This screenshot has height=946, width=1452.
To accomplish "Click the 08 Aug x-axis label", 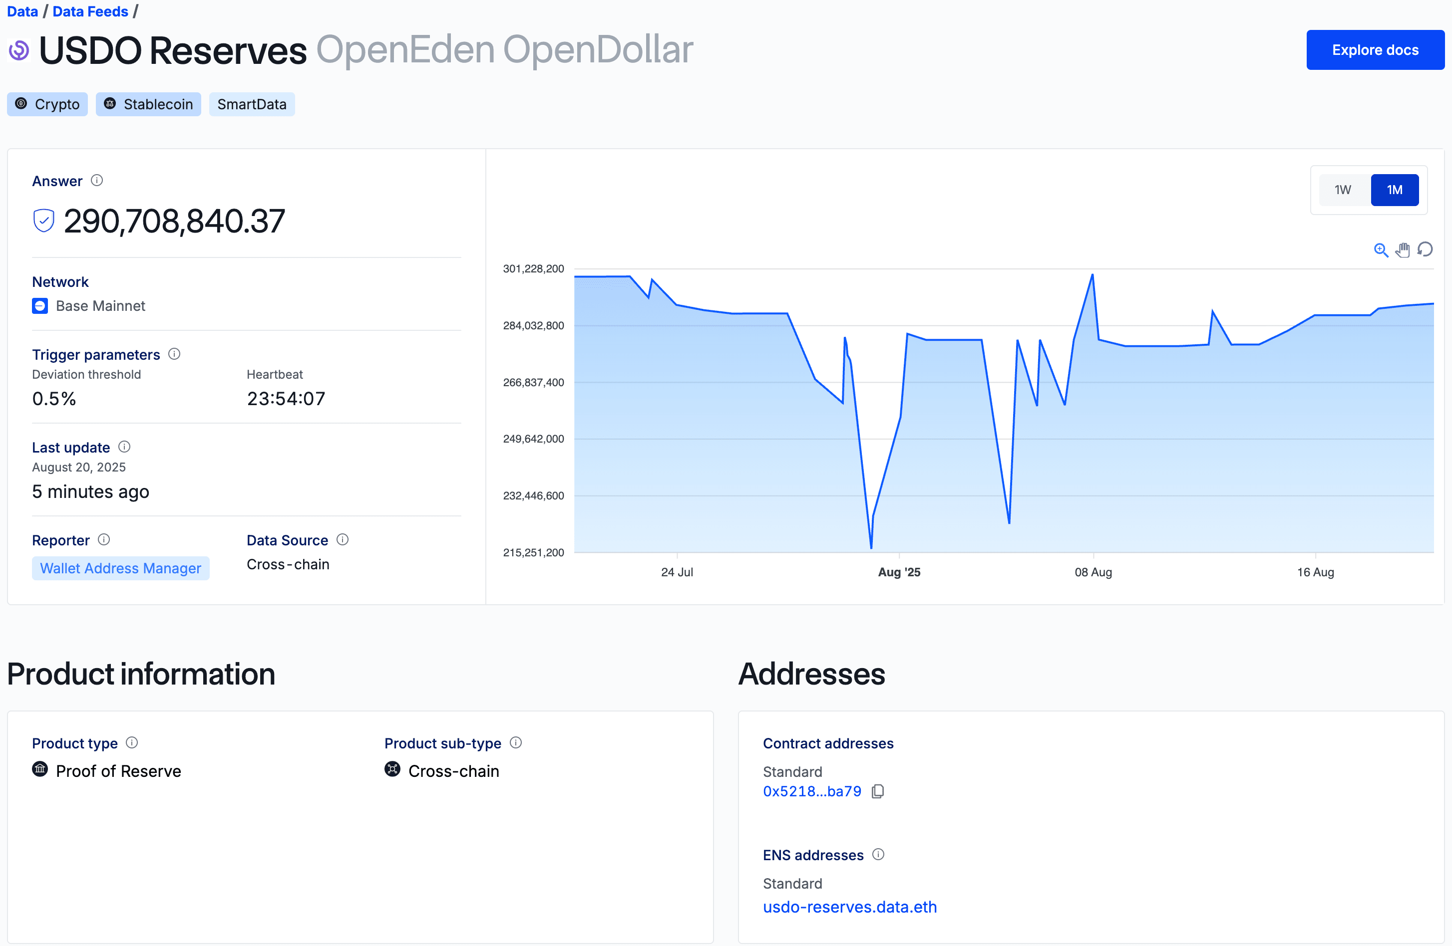I will (x=1093, y=572).
